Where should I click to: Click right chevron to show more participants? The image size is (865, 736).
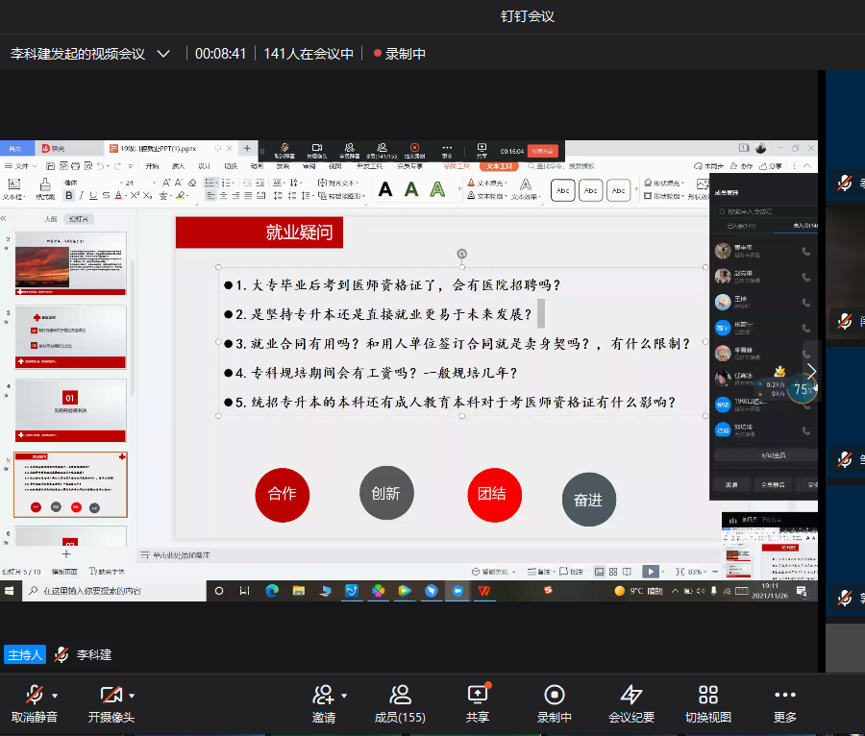[x=811, y=372]
